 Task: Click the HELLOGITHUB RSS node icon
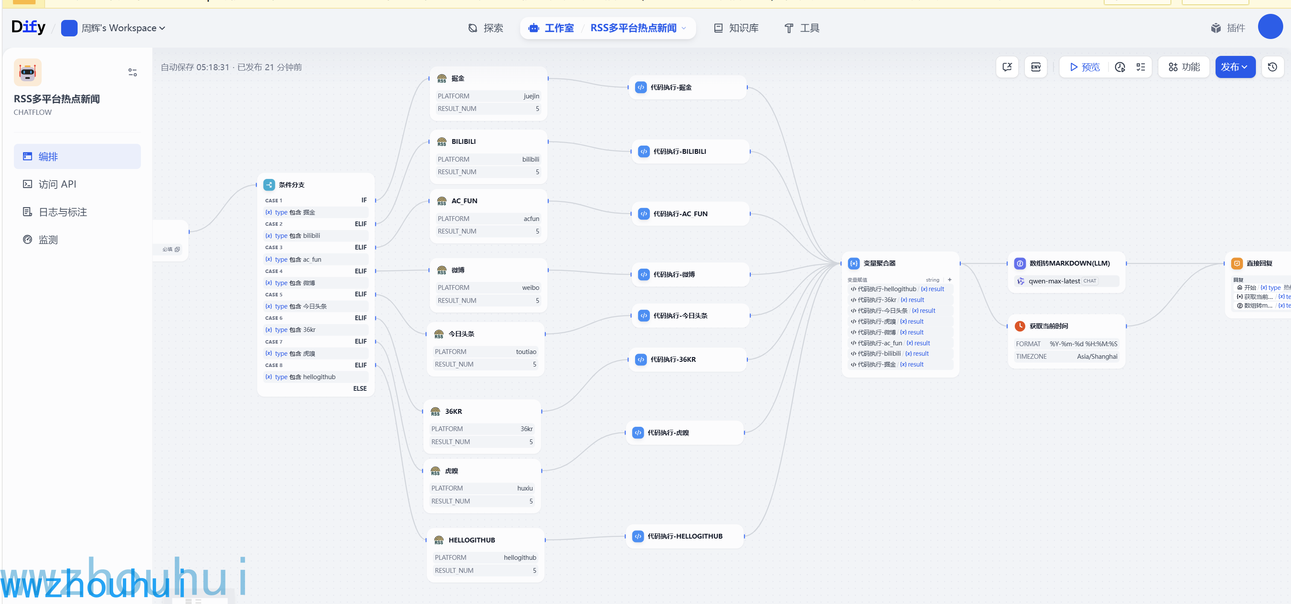[x=439, y=540]
